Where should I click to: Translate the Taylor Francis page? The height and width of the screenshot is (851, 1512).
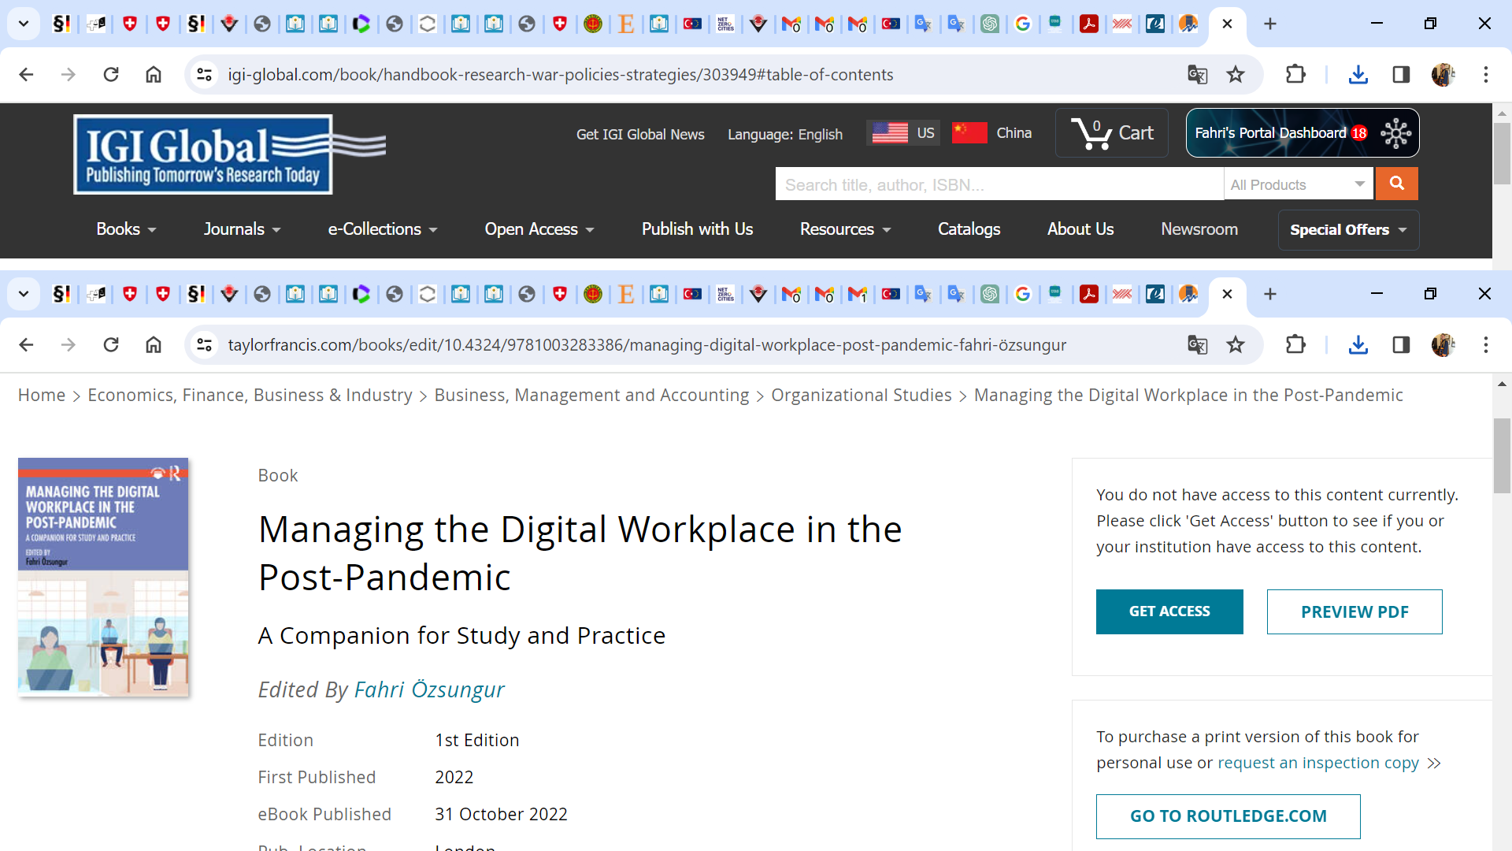click(x=1198, y=344)
